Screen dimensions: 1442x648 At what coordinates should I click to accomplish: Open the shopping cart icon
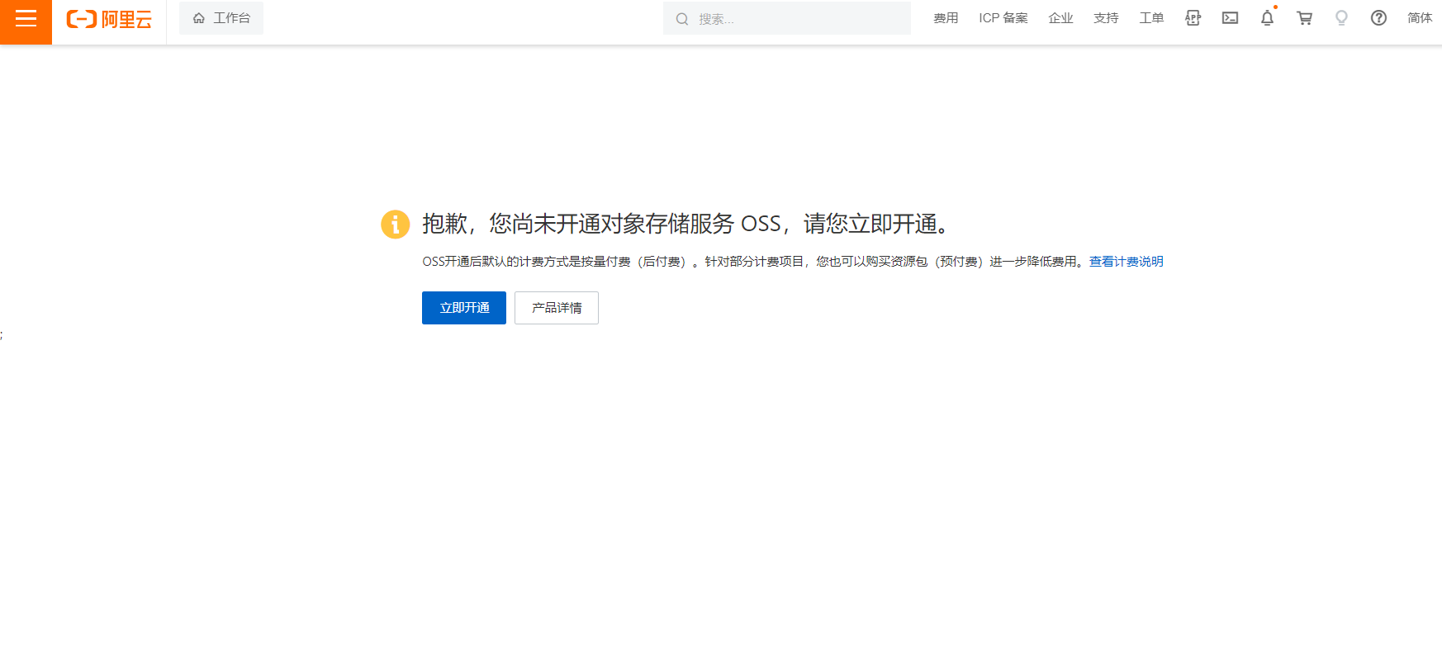1304,18
